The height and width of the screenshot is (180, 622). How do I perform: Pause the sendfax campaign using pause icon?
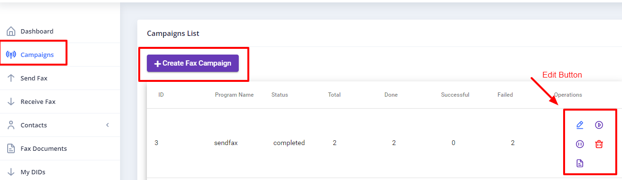[x=580, y=144]
